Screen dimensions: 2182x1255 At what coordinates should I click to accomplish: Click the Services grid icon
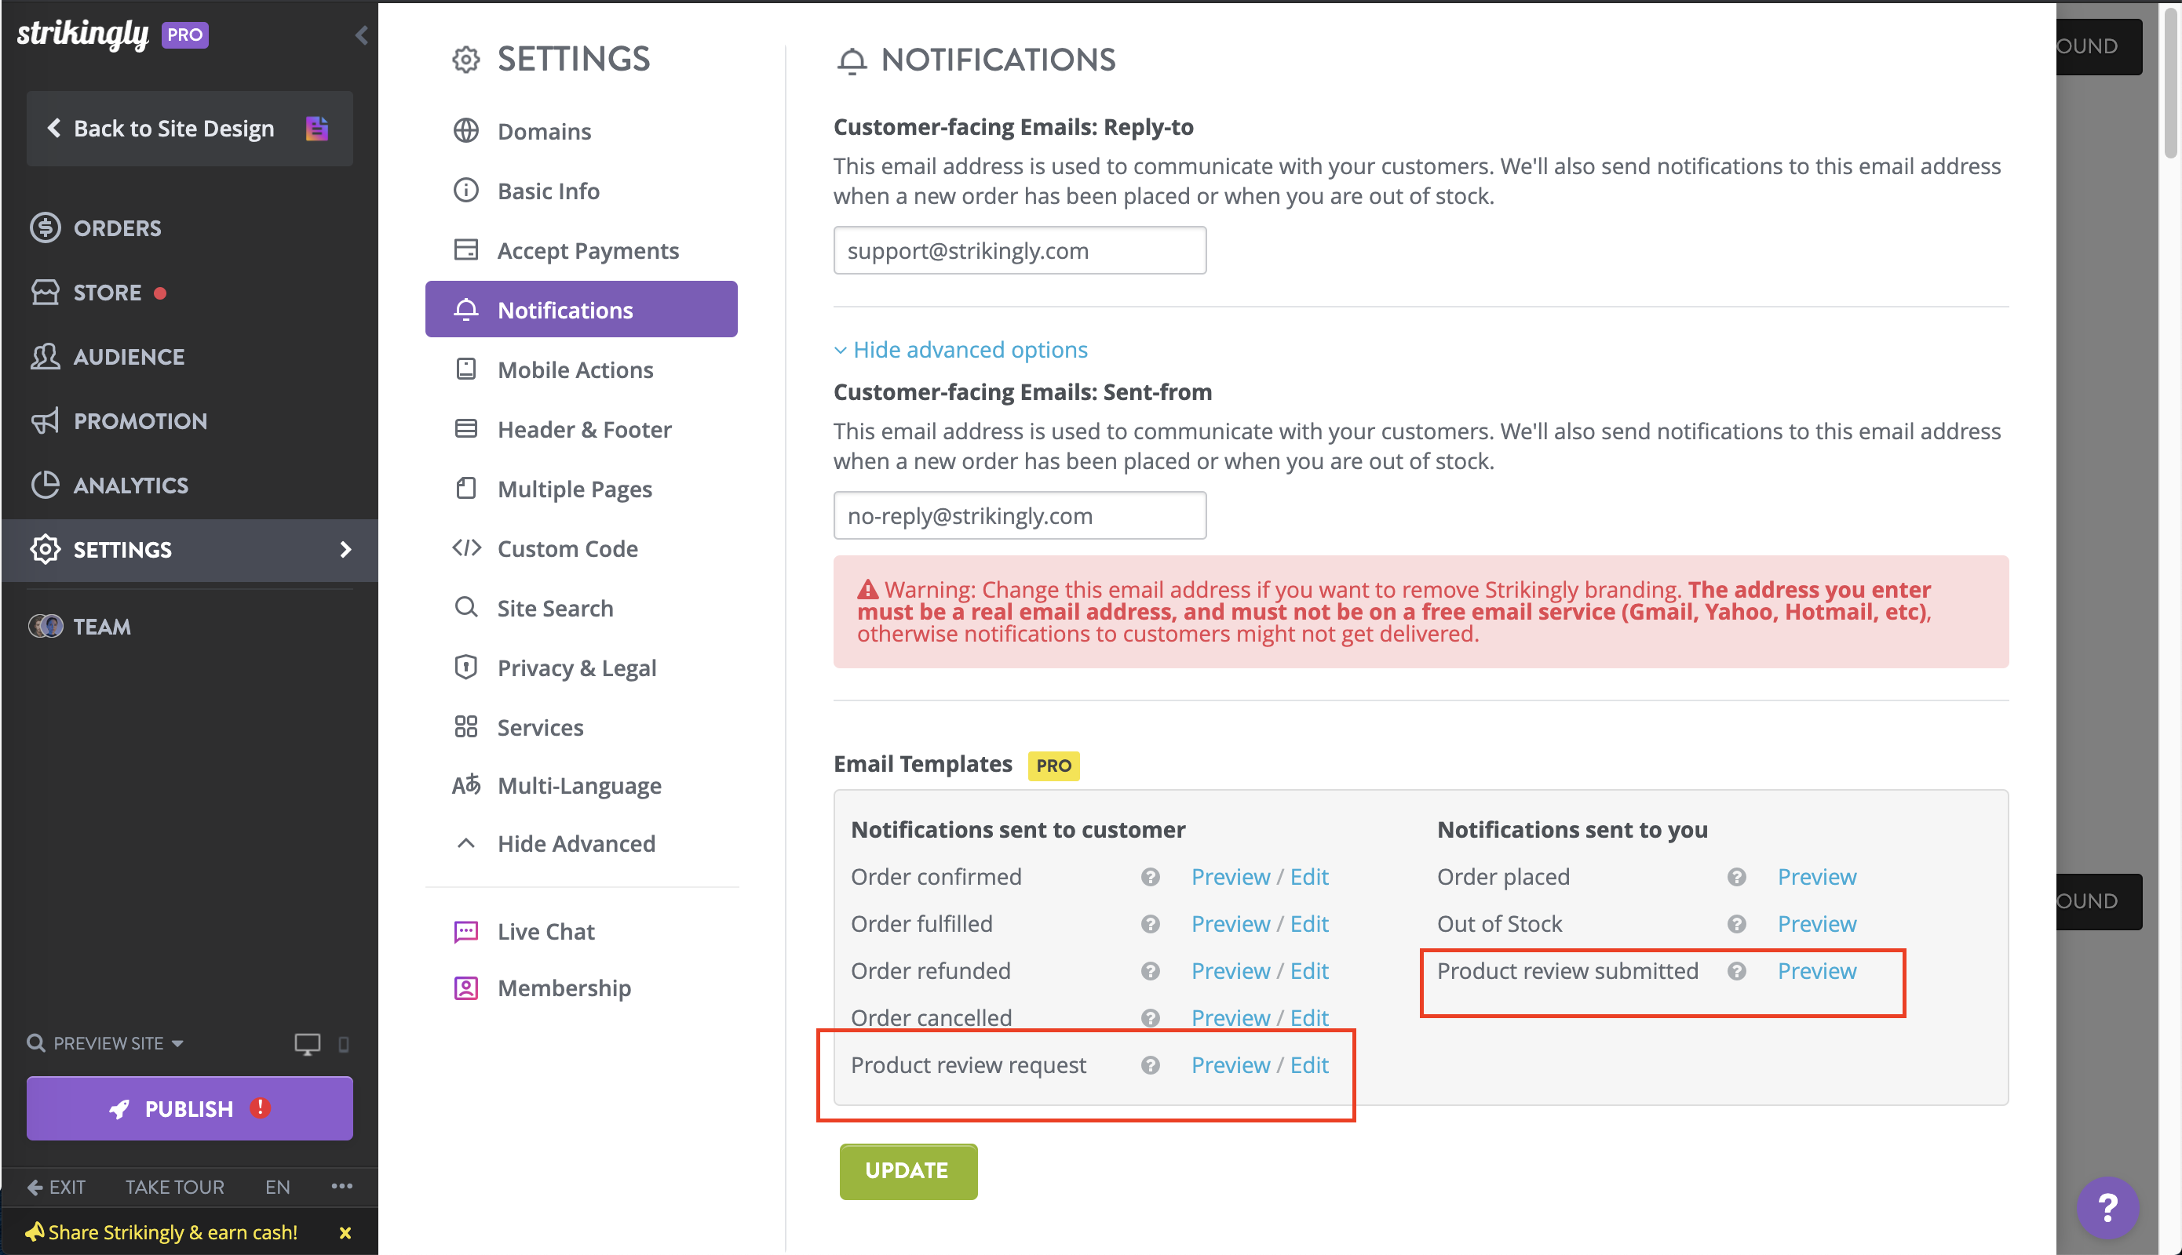(x=465, y=727)
